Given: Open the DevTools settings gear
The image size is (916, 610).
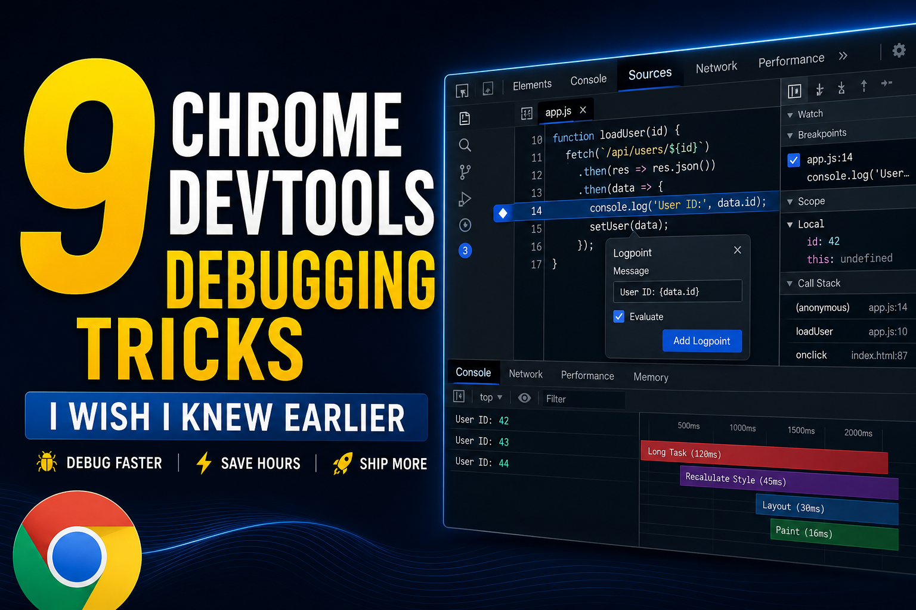Looking at the screenshot, I should point(899,51).
